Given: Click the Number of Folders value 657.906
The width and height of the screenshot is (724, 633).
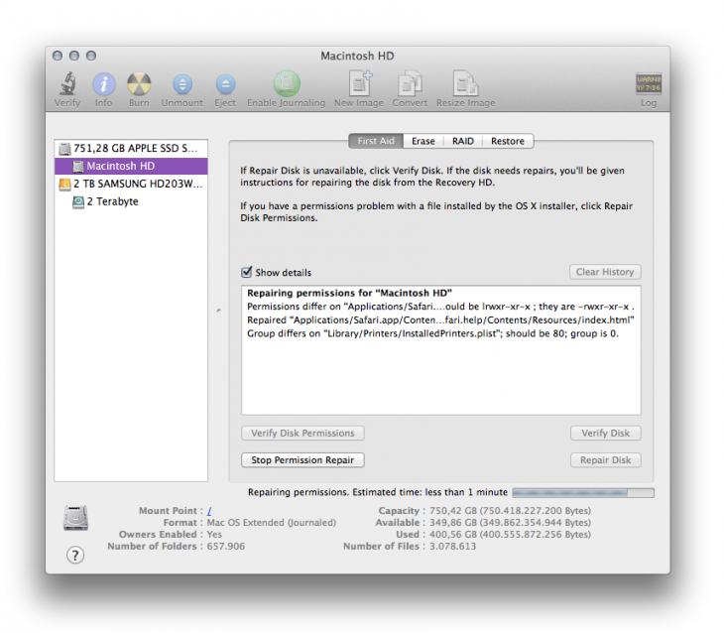Looking at the screenshot, I should (x=226, y=546).
